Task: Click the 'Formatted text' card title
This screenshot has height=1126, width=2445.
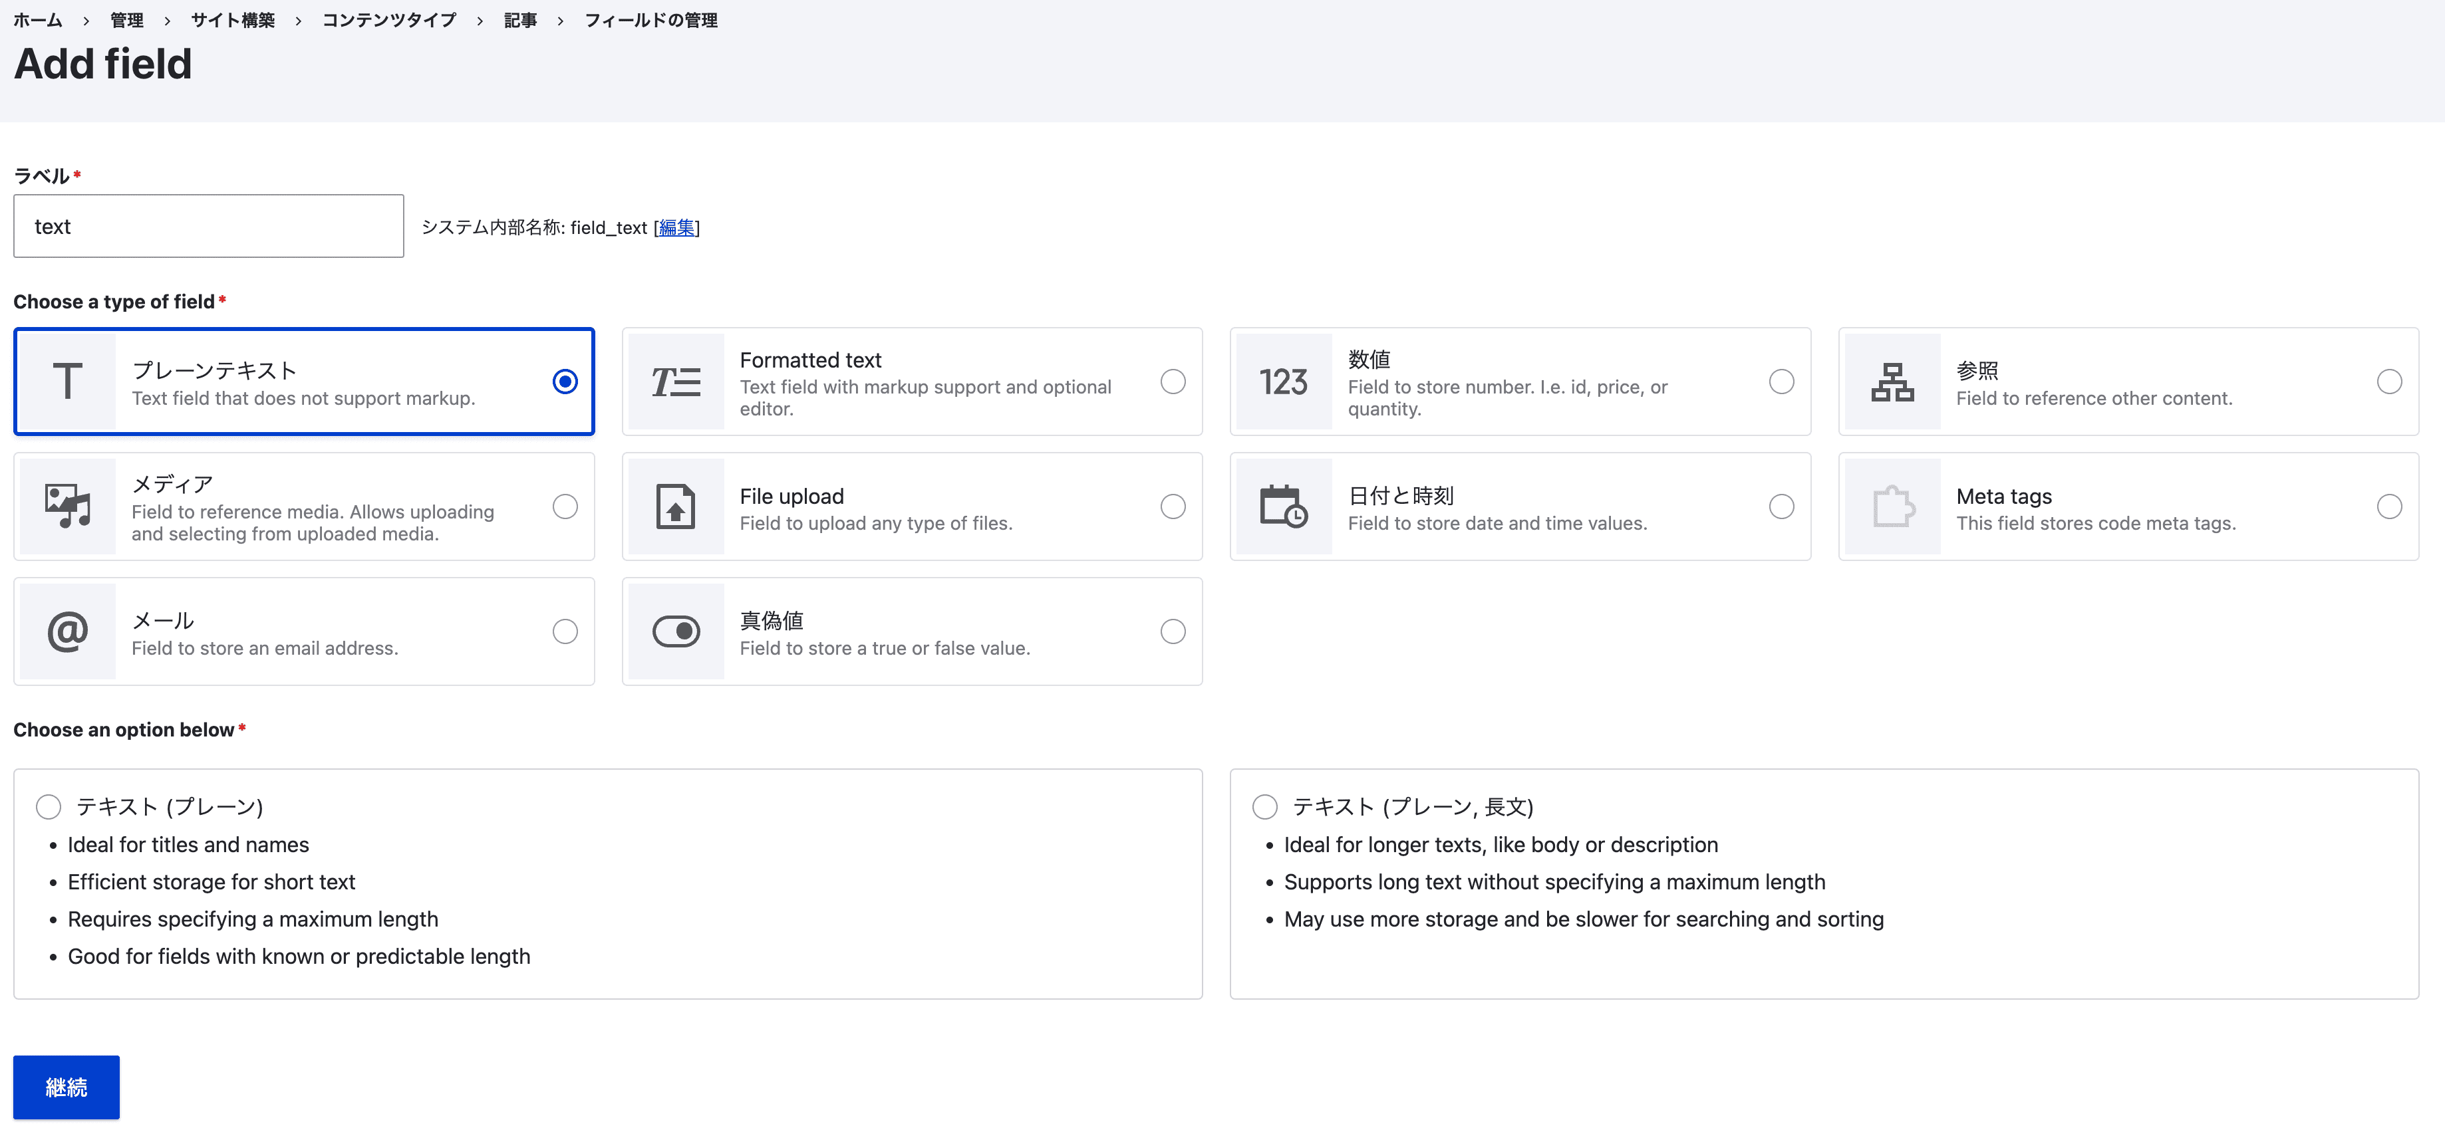Action: [811, 360]
